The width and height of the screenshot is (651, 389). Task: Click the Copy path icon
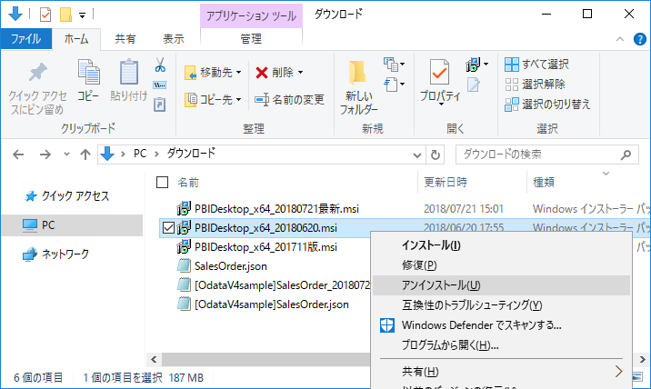160,85
